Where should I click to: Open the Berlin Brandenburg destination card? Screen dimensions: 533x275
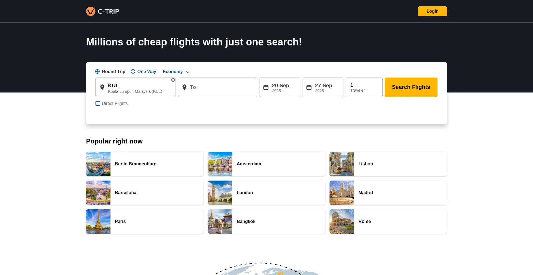point(145,164)
